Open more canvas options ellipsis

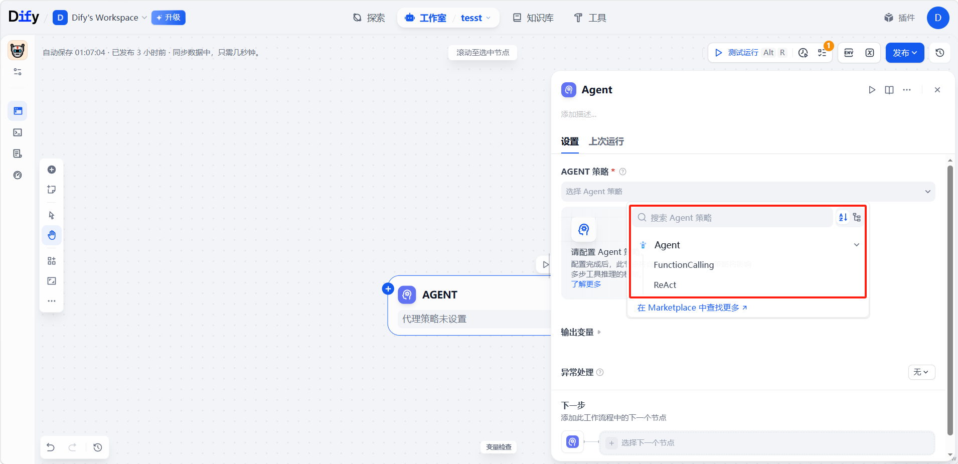click(52, 301)
